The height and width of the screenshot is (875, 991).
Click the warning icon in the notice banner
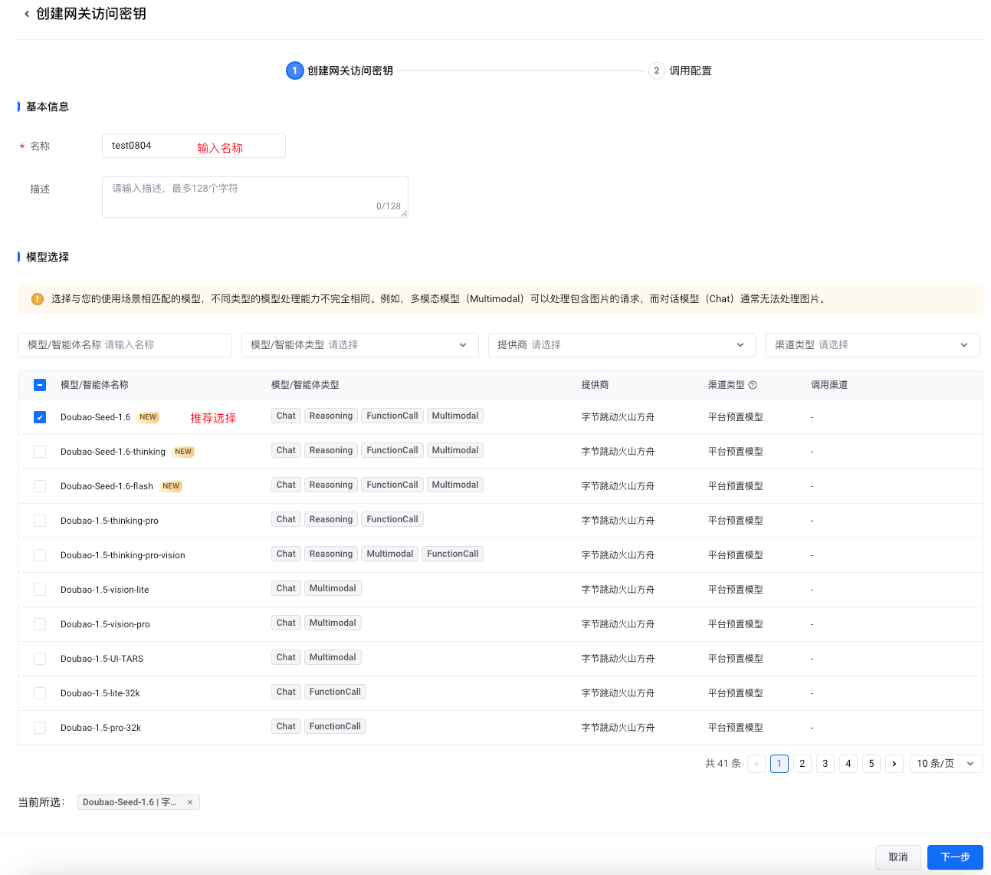(x=37, y=299)
